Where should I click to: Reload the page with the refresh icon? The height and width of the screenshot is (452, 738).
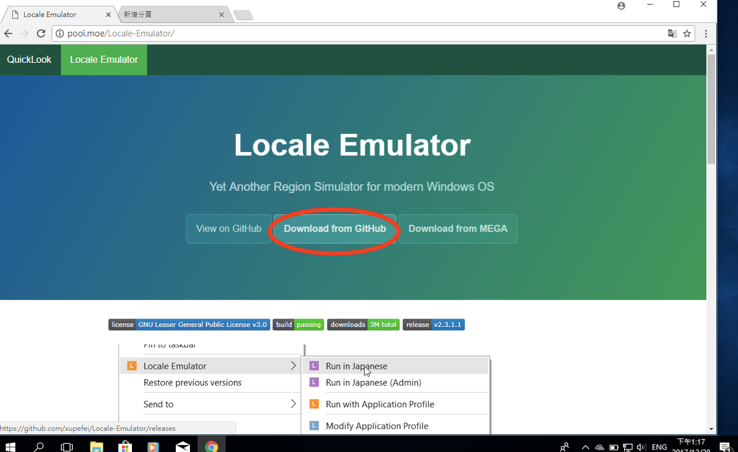[x=41, y=33]
